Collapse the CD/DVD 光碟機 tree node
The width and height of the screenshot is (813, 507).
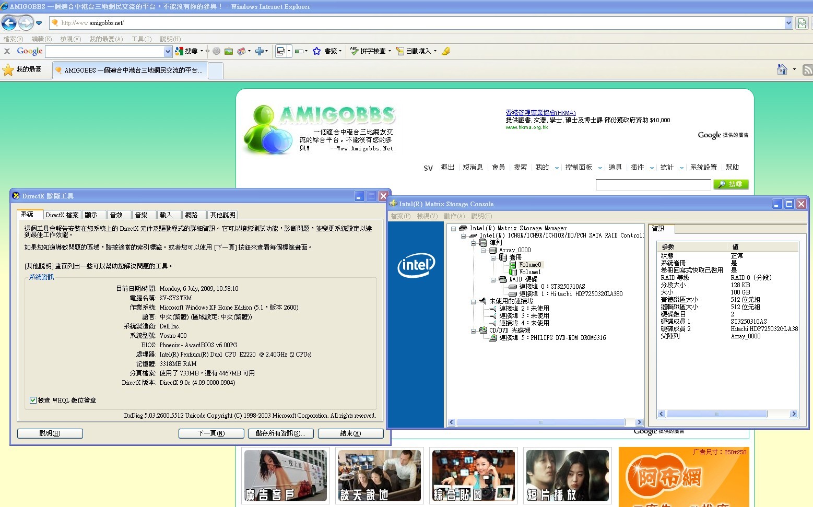[474, 331]
